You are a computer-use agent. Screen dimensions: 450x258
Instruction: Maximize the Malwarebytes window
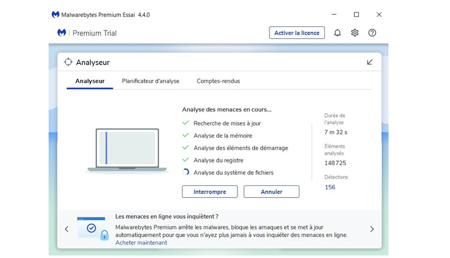(356, 14)
